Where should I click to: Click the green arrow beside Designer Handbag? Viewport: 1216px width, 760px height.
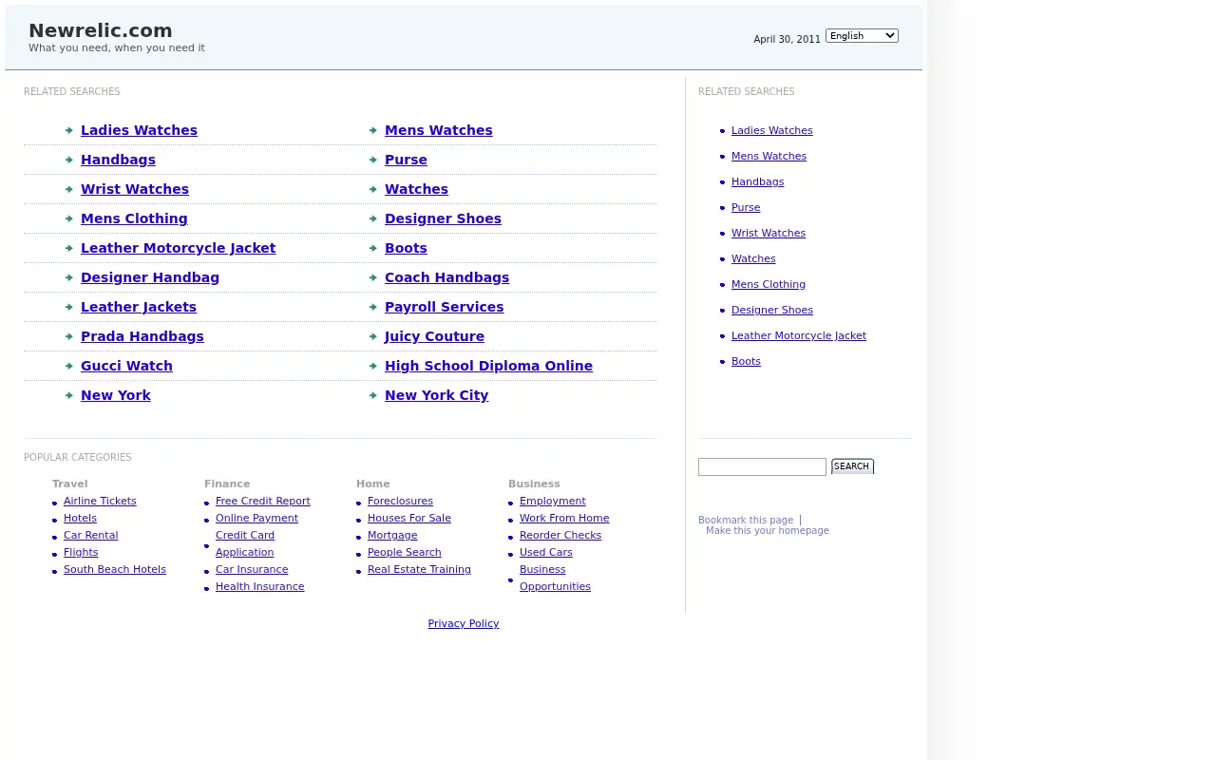pos(69,277)
